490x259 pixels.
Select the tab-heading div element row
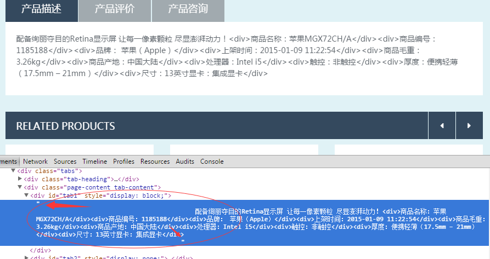82,179
